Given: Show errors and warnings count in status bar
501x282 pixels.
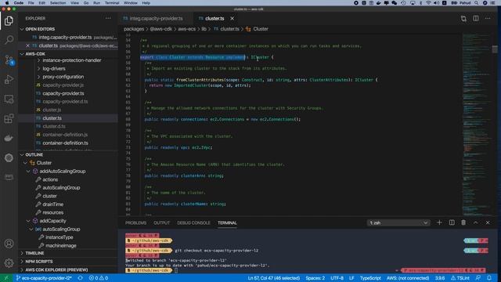Looking at the screenshot, I should point(99,278).
